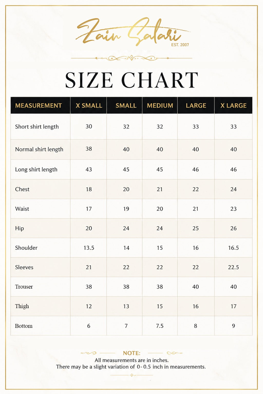Select the X SMALL column header
Screen dimensions: 263x394
click(x=89, y=105)
